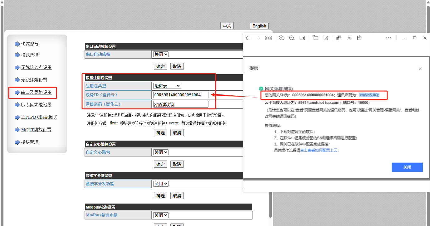Open the 自定义心跳包 dropdown
The height and width of the screenshot is (226, 430).
tap(161, 152)
